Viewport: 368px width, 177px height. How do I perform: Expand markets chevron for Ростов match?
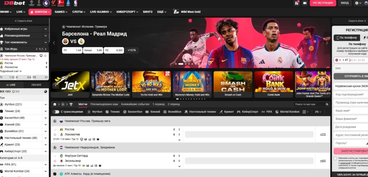point(180,140)
